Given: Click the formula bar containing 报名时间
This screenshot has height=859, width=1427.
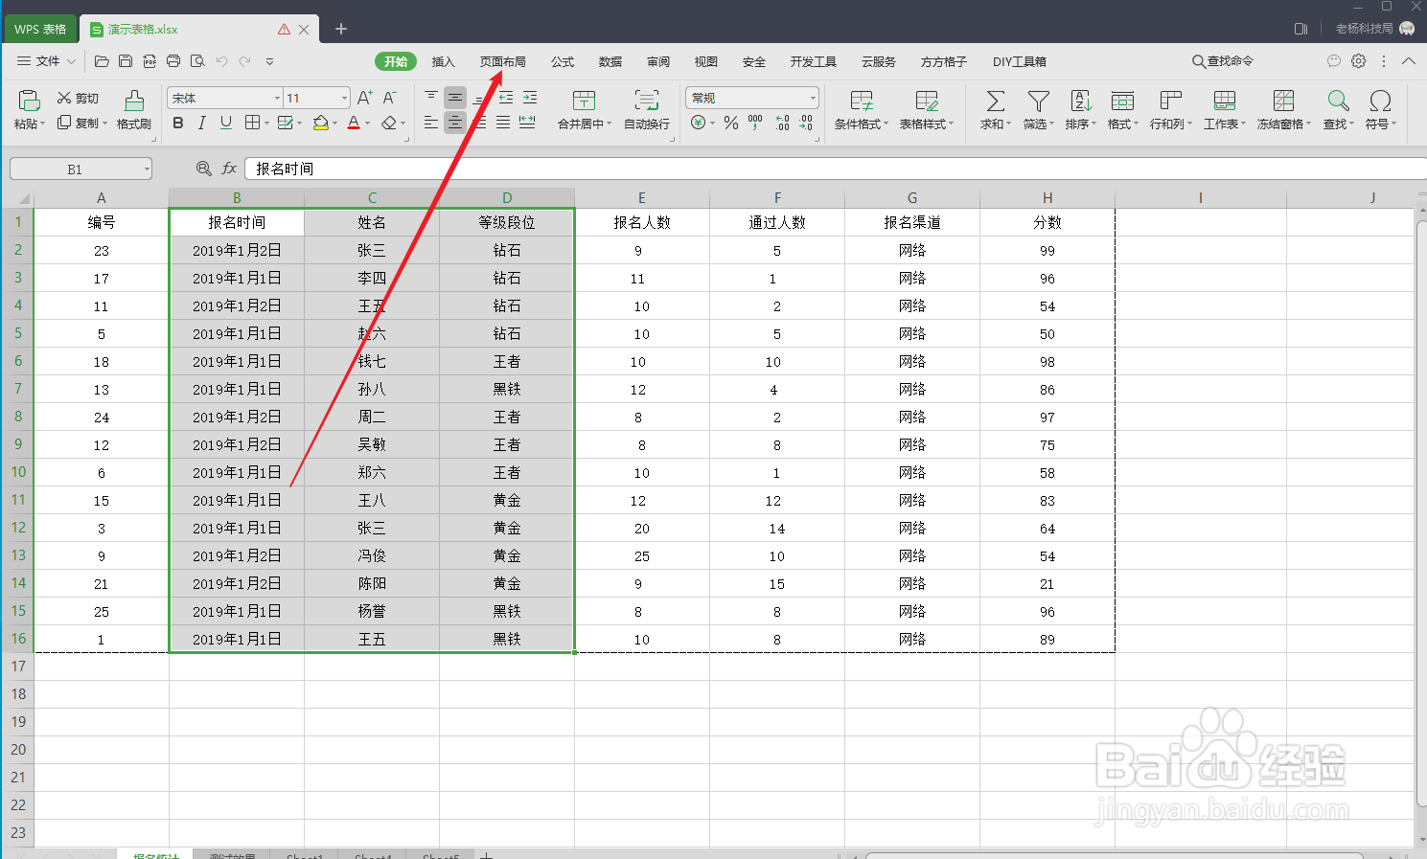Looking at the screenshot, I should point(835,169).
